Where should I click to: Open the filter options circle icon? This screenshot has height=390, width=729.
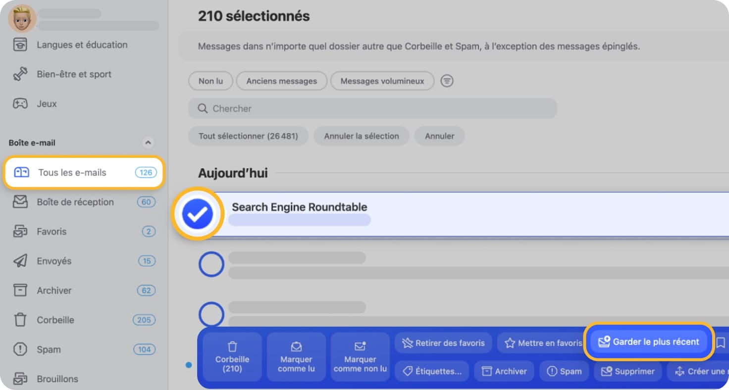coord(447,81)
